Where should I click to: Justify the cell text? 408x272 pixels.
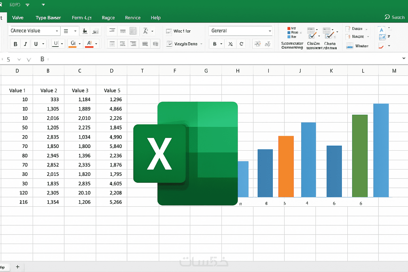coord(145,44)
